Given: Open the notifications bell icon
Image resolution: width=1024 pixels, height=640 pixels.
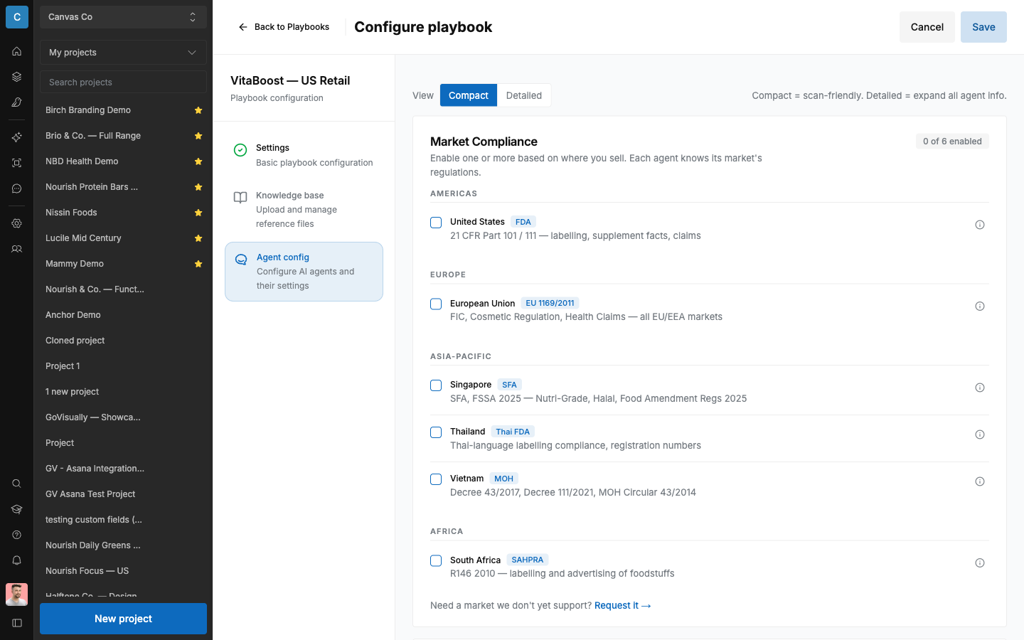Looking at the screenshot, I should (16, 560).
